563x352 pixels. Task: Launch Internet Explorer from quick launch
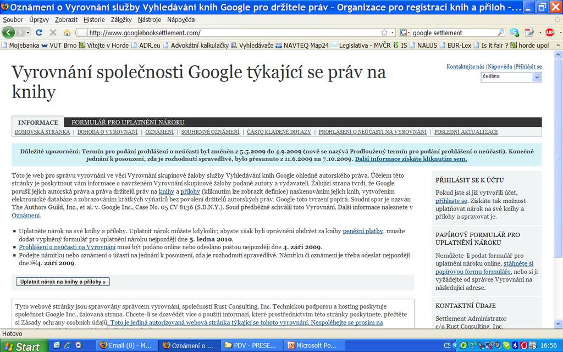coord(68,345)
